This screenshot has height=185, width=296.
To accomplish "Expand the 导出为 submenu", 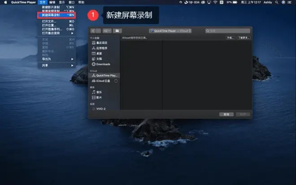I will 57,59.
